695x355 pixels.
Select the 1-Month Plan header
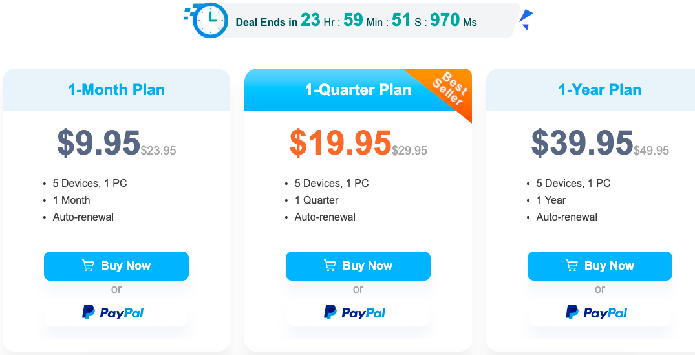pos(116,90)
